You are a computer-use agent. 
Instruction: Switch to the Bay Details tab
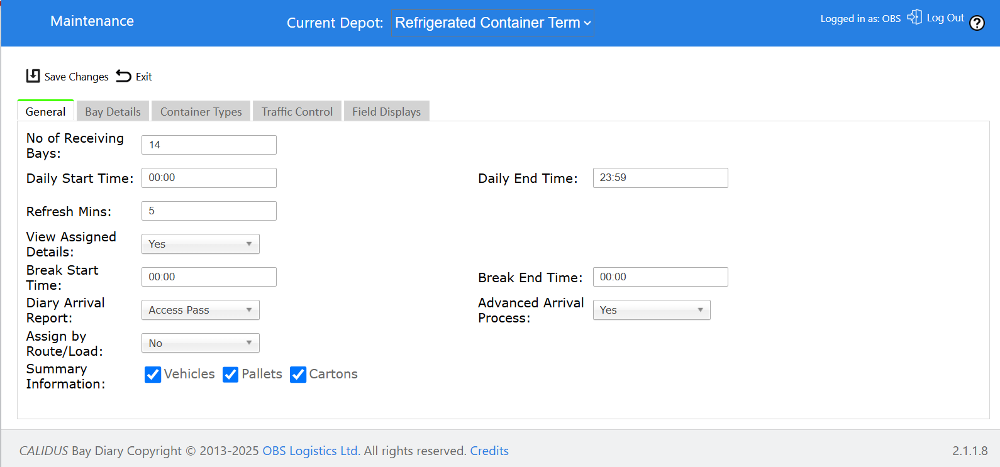point(113,111)
